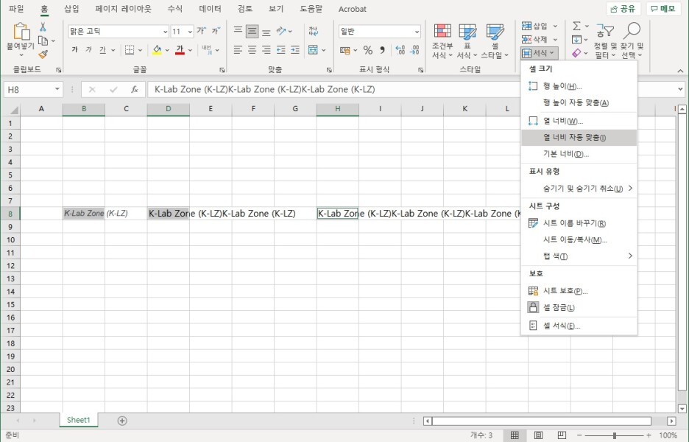Click the Clear eraser icon

click(577, 53)
